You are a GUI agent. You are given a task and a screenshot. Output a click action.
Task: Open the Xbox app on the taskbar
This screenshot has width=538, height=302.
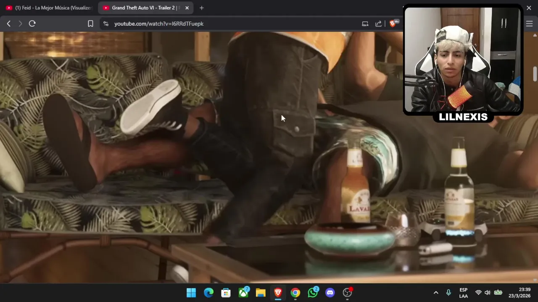click(243, 293)
